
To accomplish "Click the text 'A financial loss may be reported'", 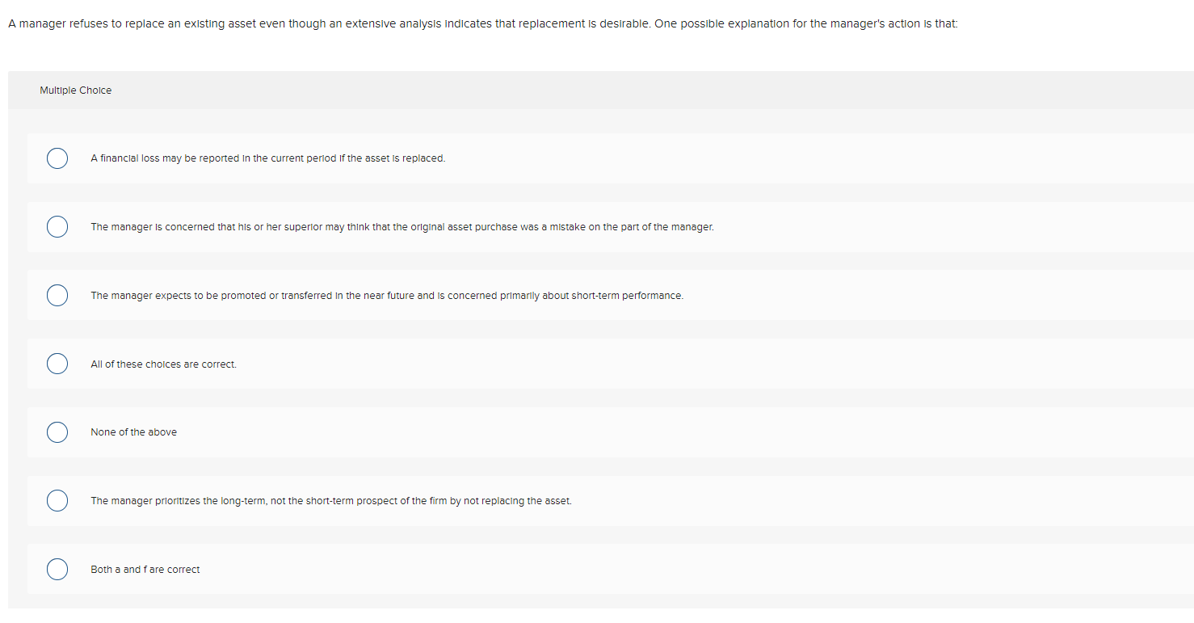I will tap(267, 158).
